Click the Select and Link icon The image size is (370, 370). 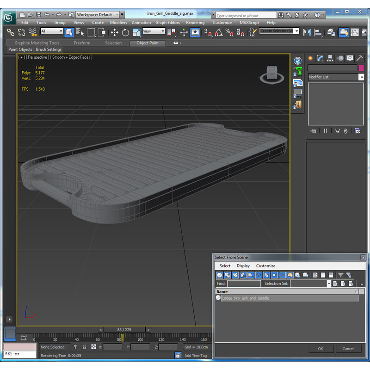click(x=10, y=32)
